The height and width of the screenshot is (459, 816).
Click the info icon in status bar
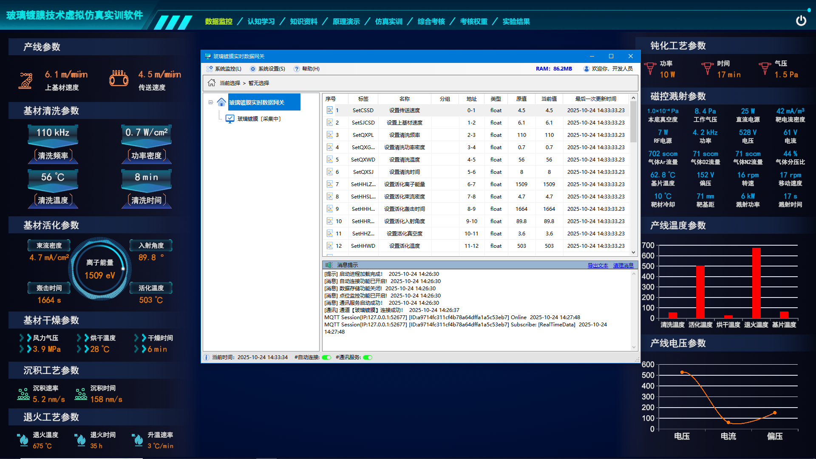point(206,357)
